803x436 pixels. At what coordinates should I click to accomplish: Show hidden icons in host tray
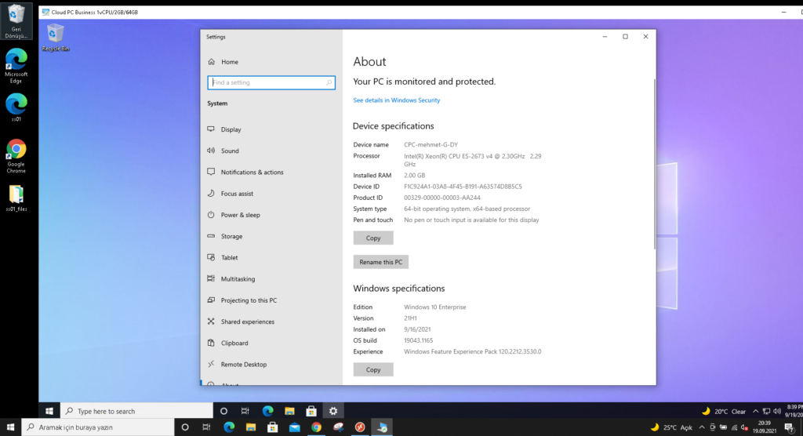(702, 427)
